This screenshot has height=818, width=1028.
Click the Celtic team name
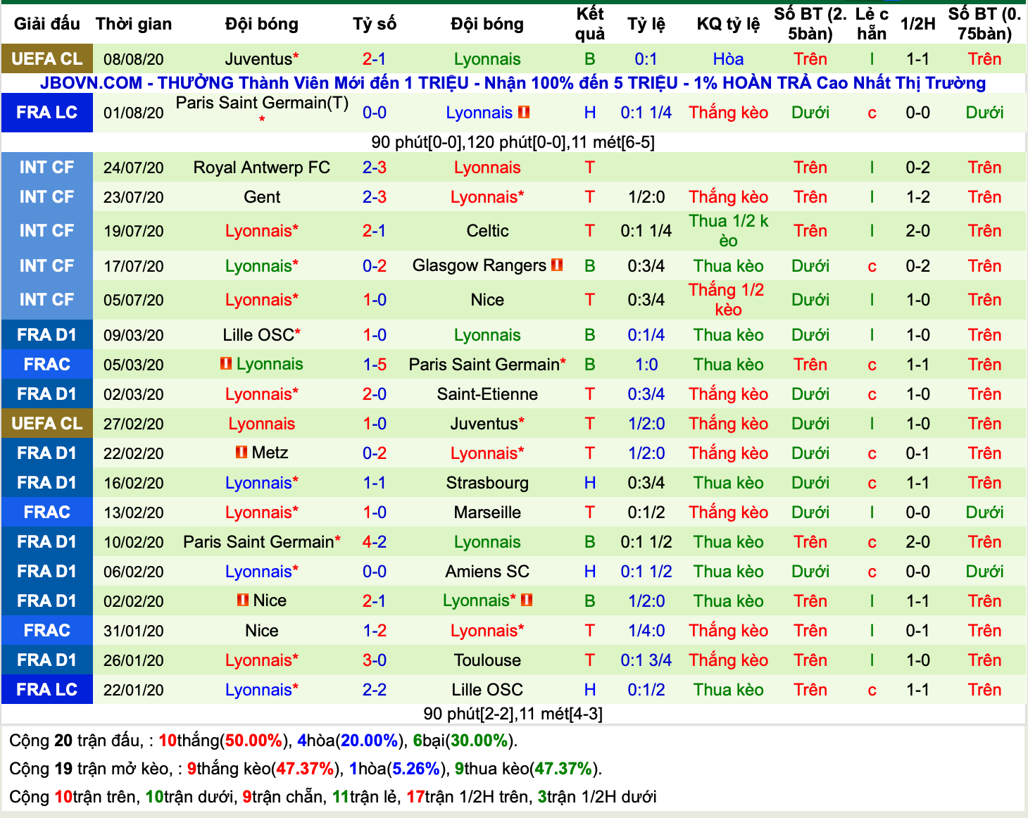click(x=487, y=231)
